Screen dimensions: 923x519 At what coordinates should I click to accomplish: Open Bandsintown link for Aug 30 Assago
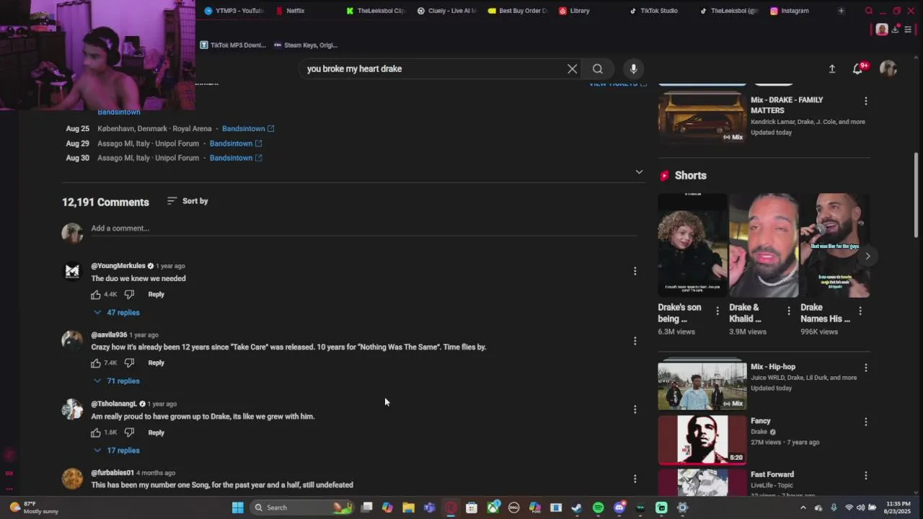click(236, 158)
